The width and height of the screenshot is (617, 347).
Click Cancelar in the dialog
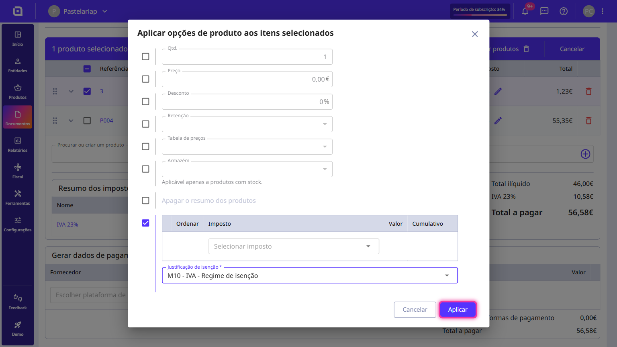pyautogui.click(x=415, y=310)
